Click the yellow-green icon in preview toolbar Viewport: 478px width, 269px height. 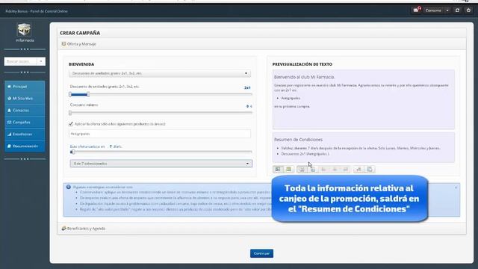pos(288,170)
